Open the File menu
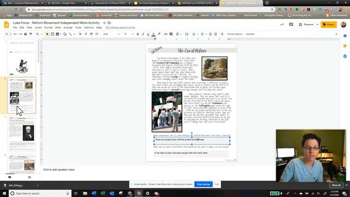This screenshot has height=197, width=350. (x=15, y=27)
